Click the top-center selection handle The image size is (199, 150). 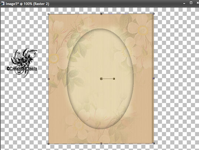coord(101,14)
